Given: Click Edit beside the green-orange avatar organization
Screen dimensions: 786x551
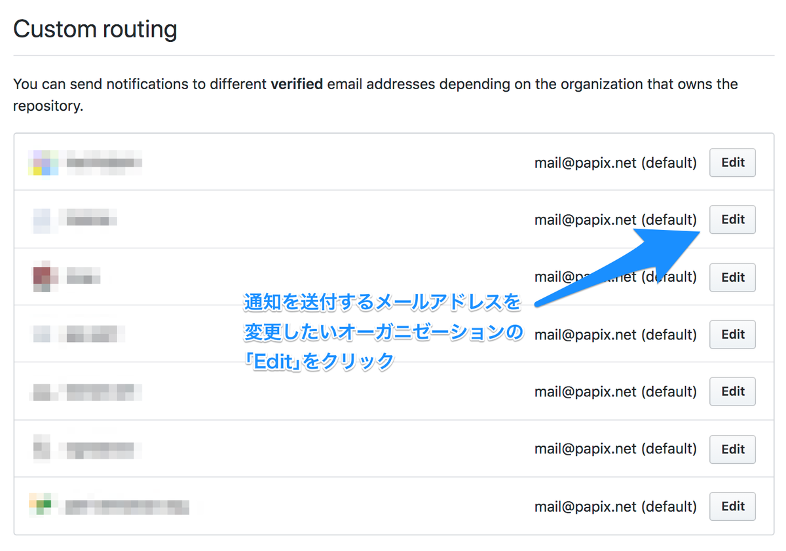Looking at the screenshot, I should click(x=732, y=506).
